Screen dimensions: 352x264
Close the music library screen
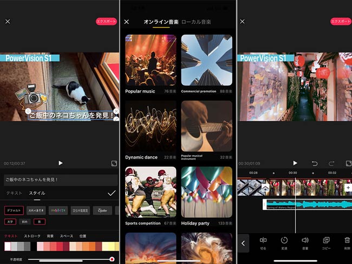click(127, 22)
